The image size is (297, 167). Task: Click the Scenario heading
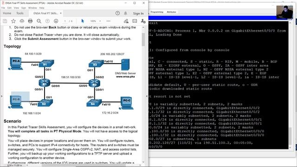tap(13, 121)
